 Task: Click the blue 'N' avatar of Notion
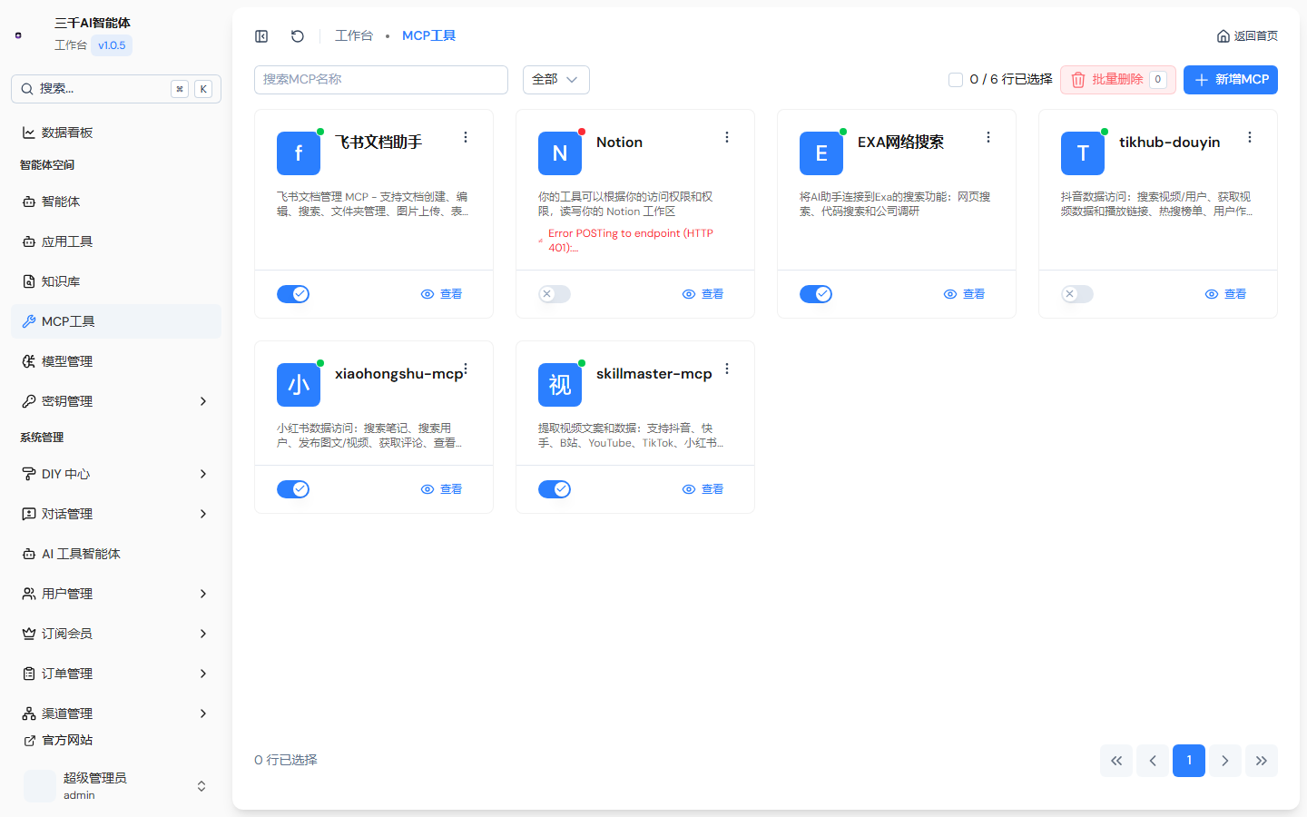[560, 153]
